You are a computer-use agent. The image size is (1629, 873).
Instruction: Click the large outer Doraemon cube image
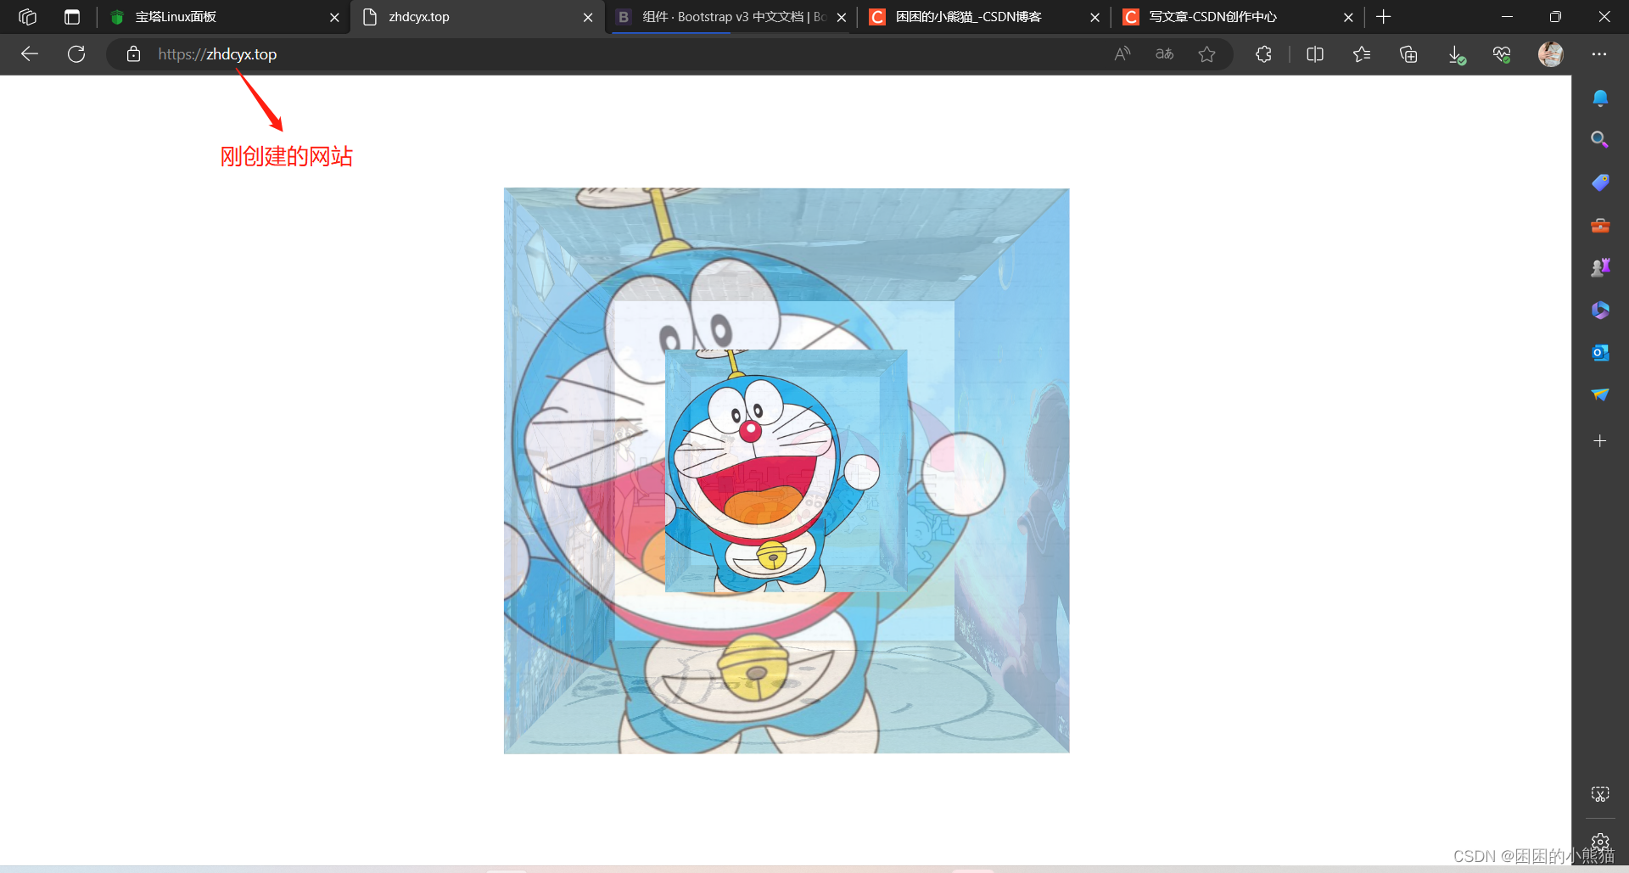pos(787,471)
